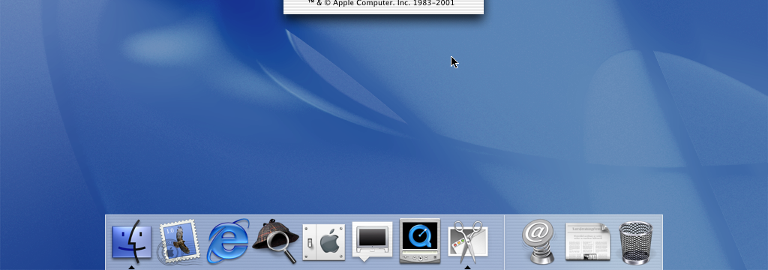Open the Mac OS X website spring icon

click(x=538, y=241)
